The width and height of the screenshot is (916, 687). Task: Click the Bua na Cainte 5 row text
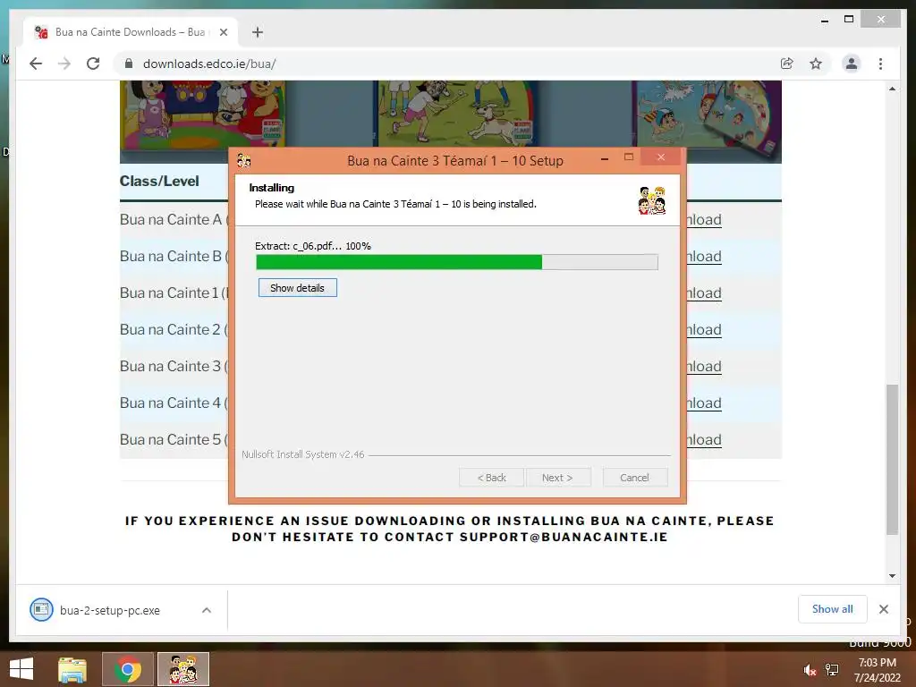tap(174, 439)
